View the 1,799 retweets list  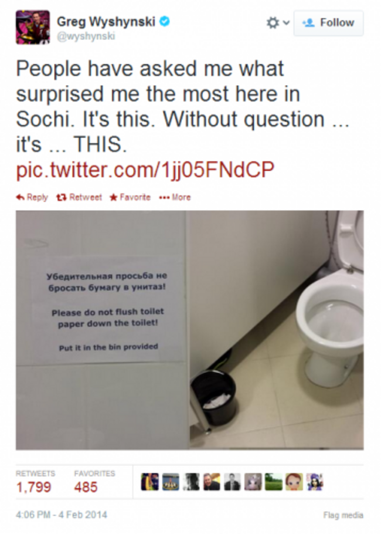35,482
